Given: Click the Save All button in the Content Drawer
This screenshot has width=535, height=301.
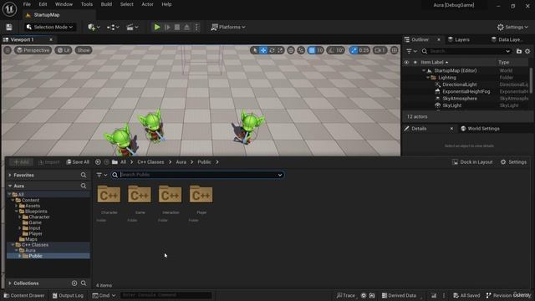Looking at the screenshot, I should point(78,162).
